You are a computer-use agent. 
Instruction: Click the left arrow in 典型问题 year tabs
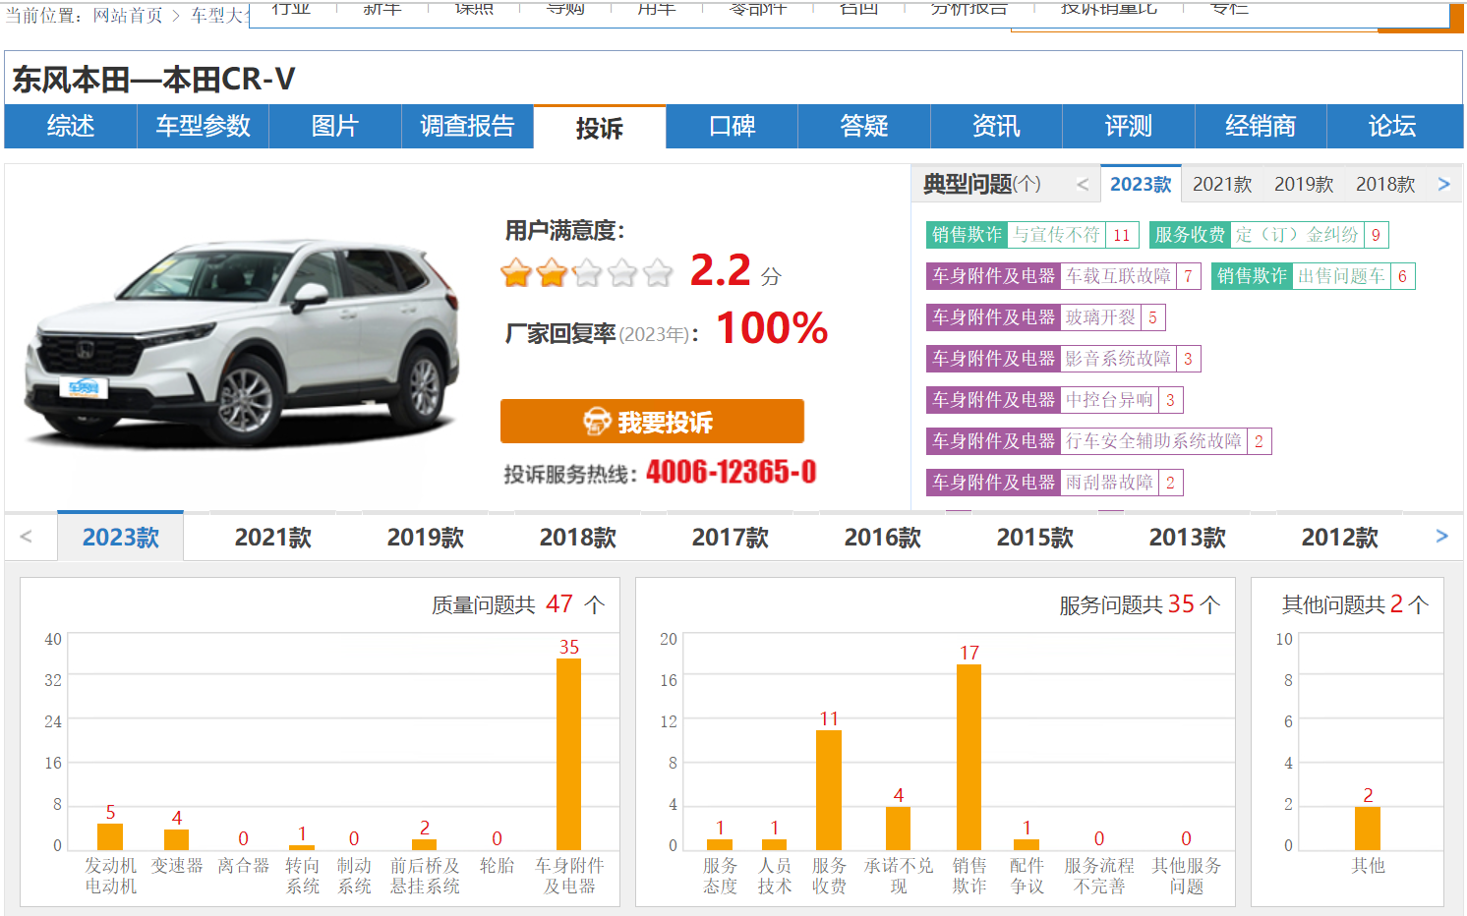click(1083, 184)
